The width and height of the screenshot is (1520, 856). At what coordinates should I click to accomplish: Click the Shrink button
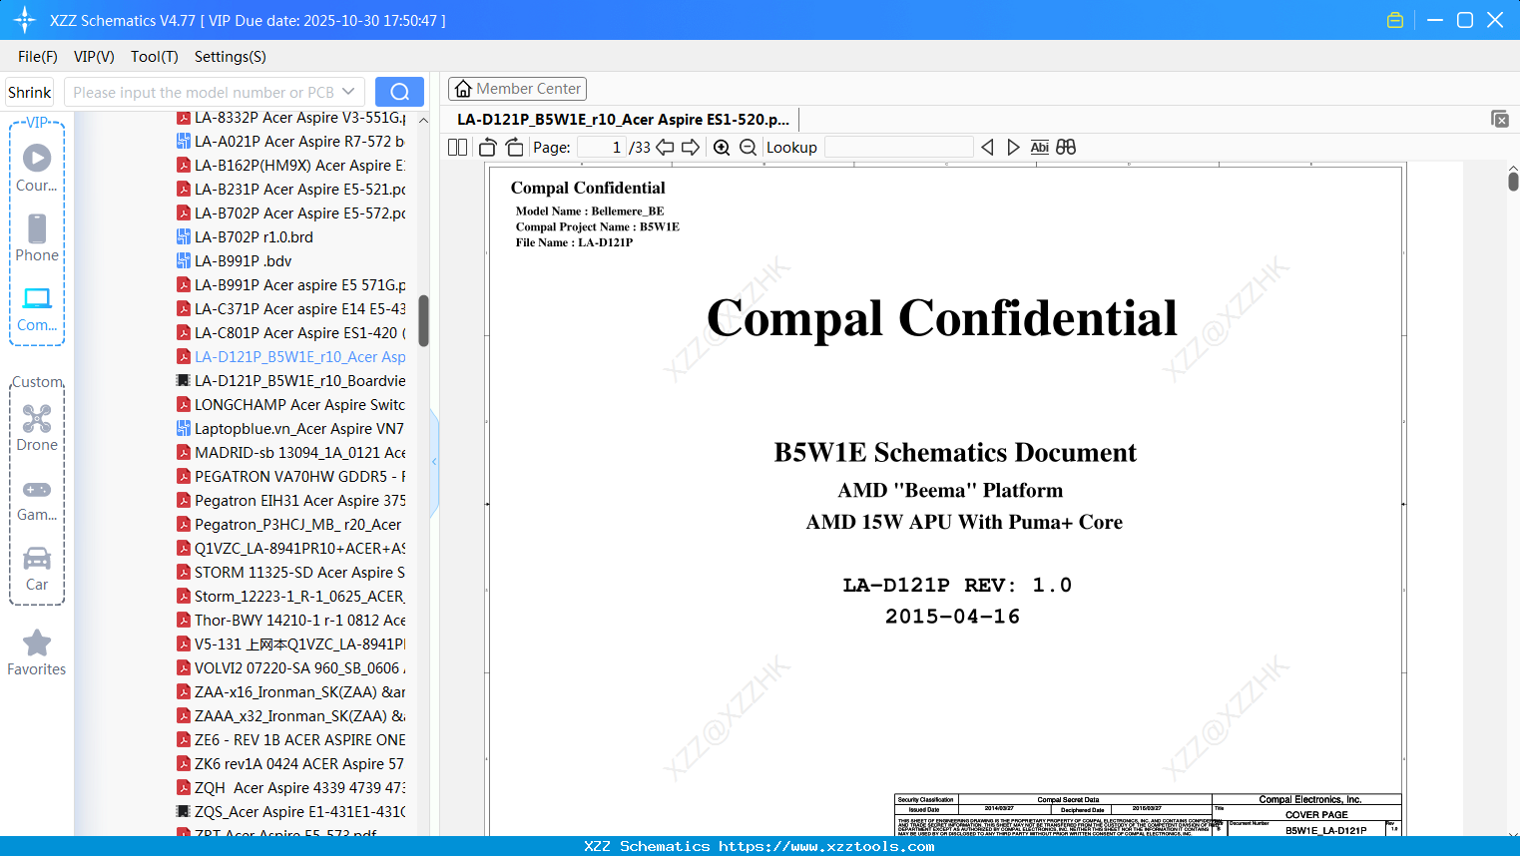click(30, 92)
